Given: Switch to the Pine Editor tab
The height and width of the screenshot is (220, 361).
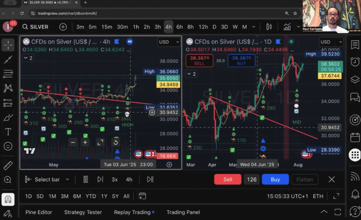Looking at the screenshot, I should click(39, 212).
